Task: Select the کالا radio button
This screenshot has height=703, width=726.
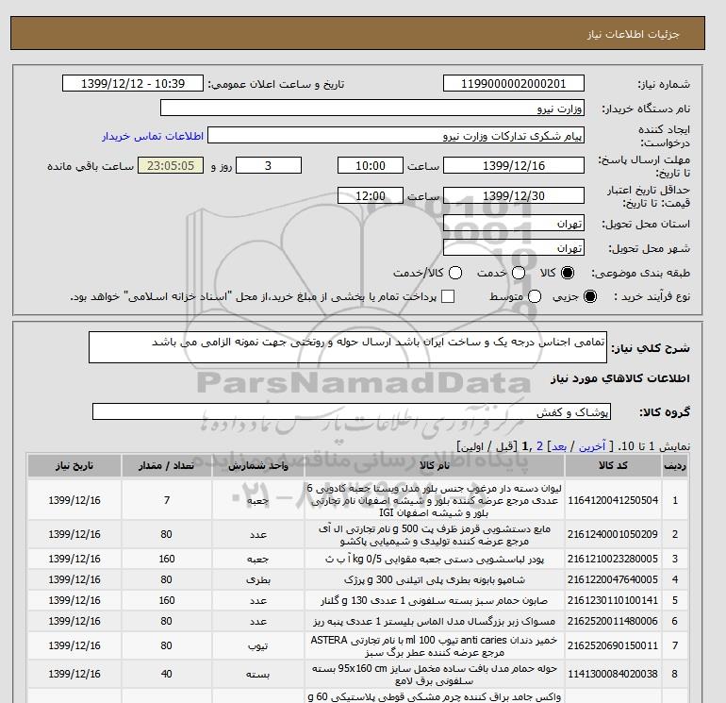Action: click(568, 273)
